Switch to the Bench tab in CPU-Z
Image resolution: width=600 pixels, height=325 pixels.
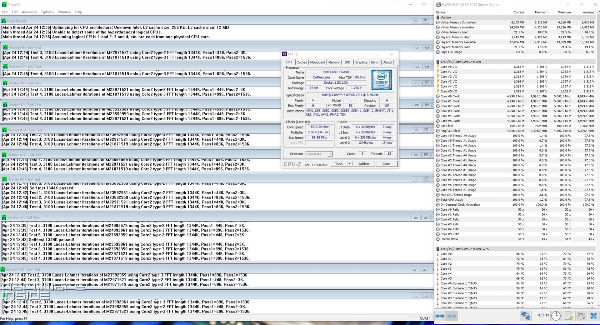(x=375, y=62)
